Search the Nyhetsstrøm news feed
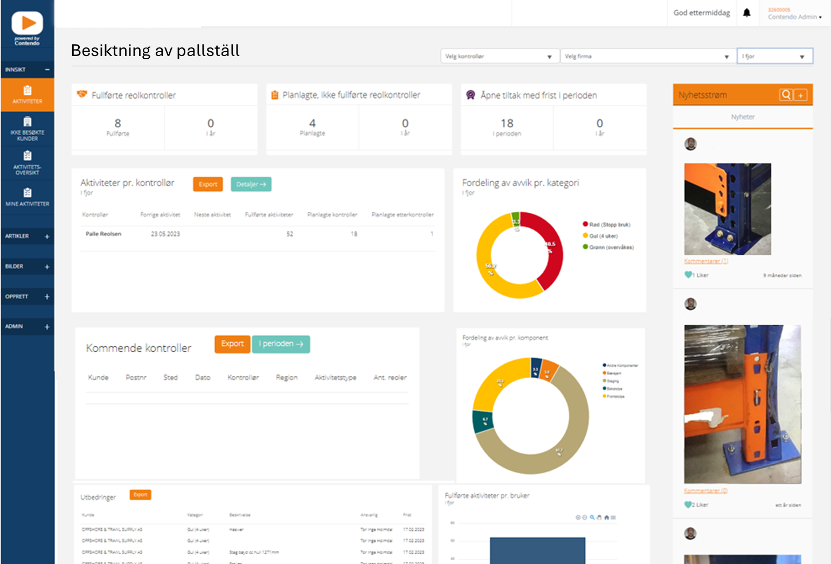831x564 pixels. [786, 95]
